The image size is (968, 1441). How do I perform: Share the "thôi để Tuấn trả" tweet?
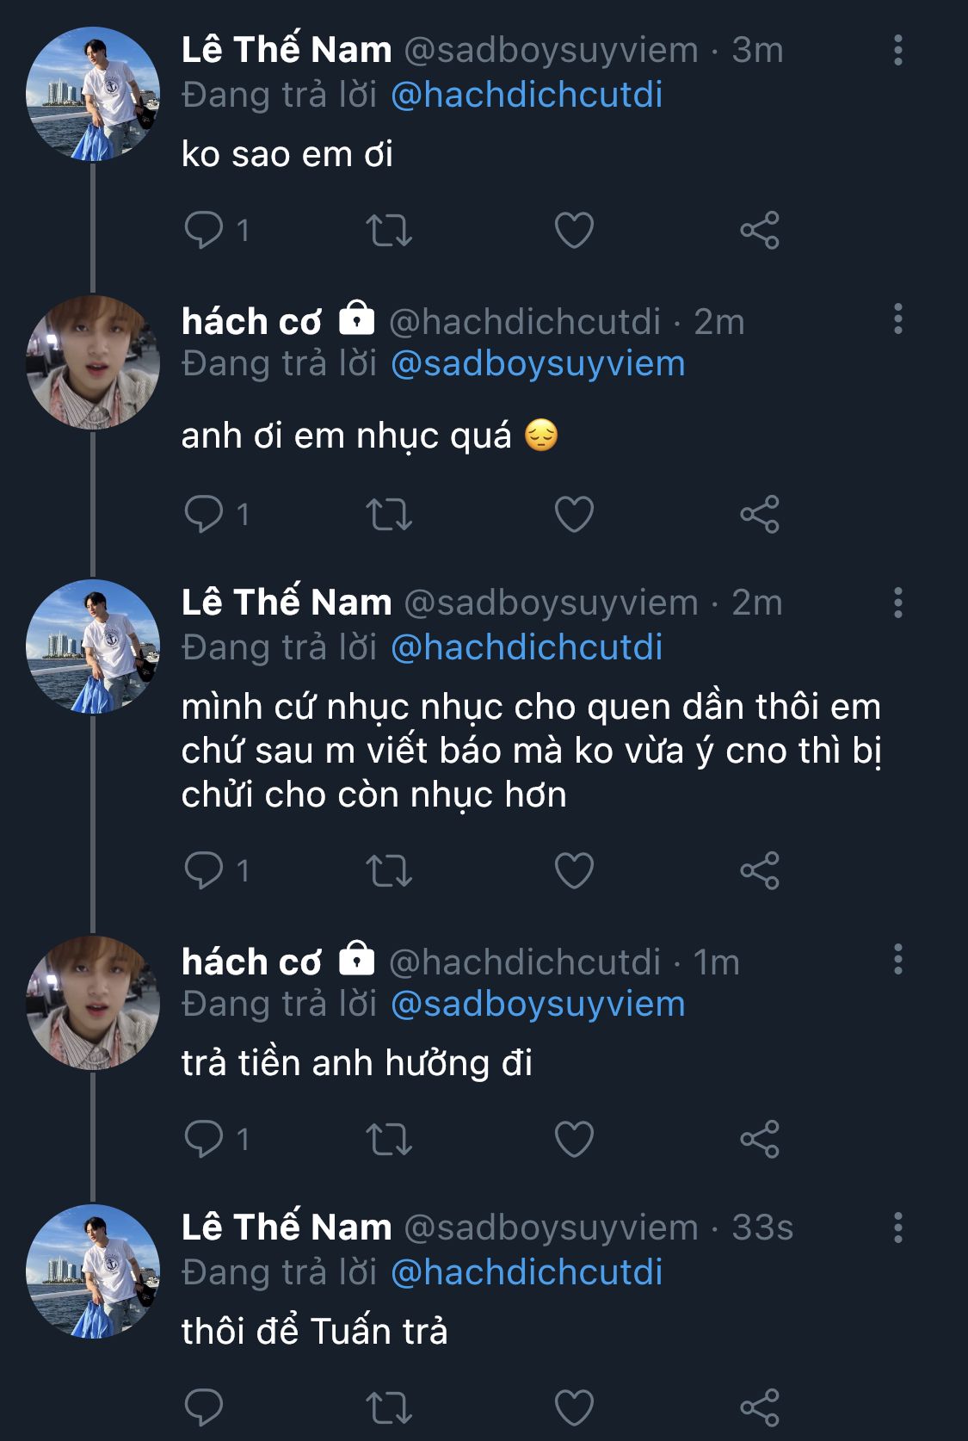coord(759,1407)
